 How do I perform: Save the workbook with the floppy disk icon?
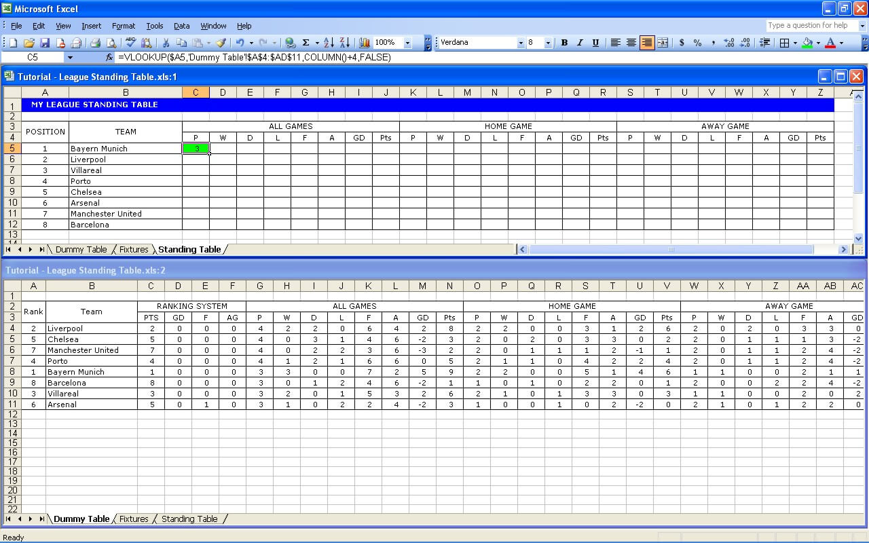click(45, 43)
